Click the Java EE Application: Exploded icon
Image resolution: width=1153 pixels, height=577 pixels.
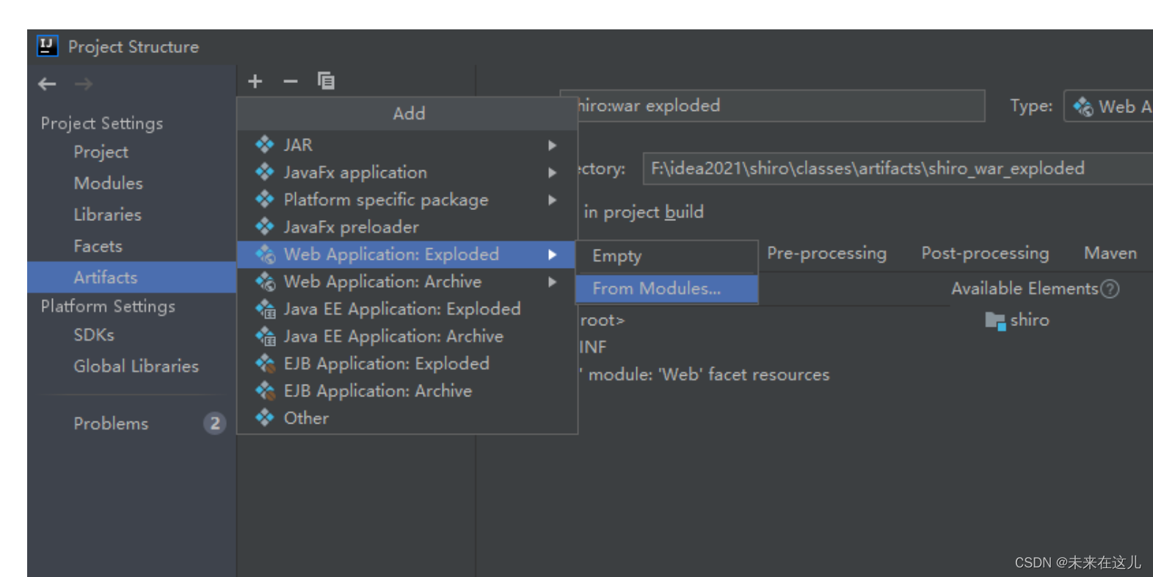[265, 308]
